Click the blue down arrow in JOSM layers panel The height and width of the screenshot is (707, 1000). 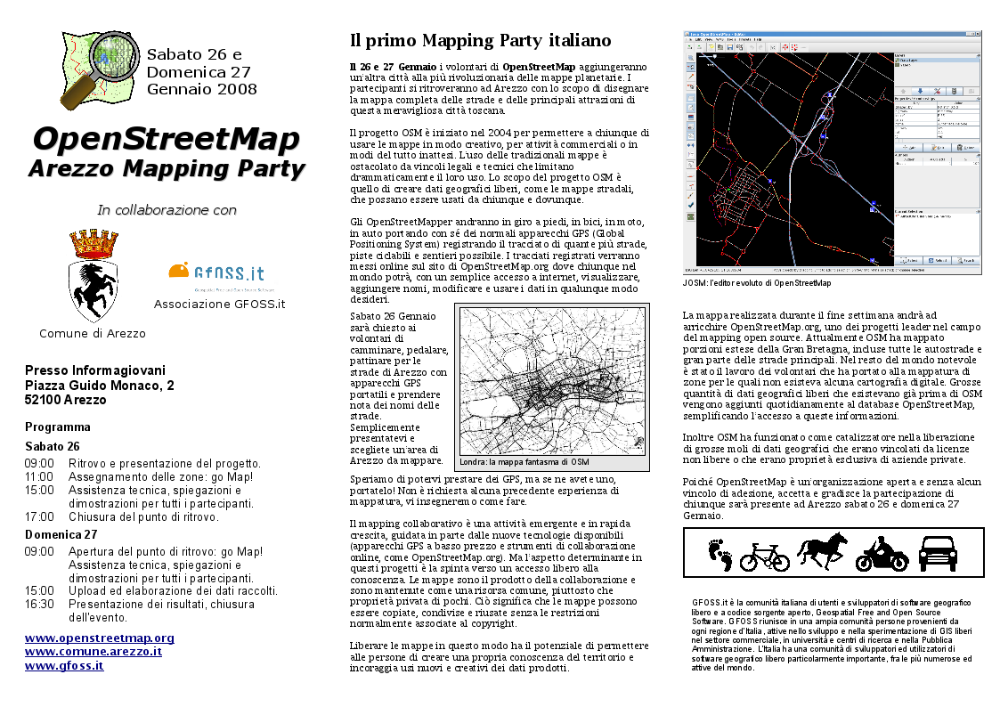[920, 91]
